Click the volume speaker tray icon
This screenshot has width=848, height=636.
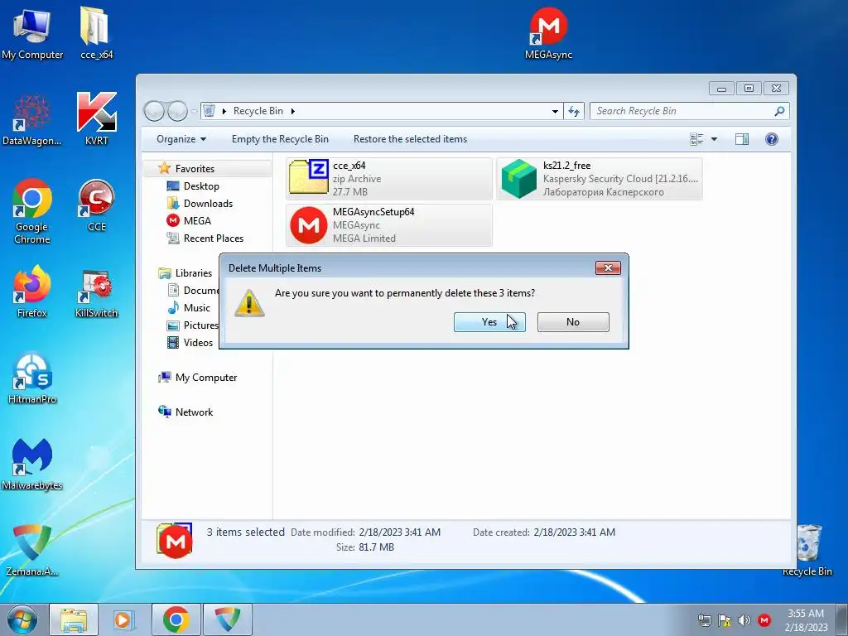744,620
